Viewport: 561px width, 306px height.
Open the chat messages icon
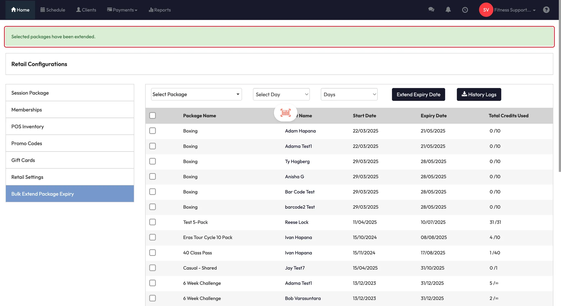(x=431, y=10)
